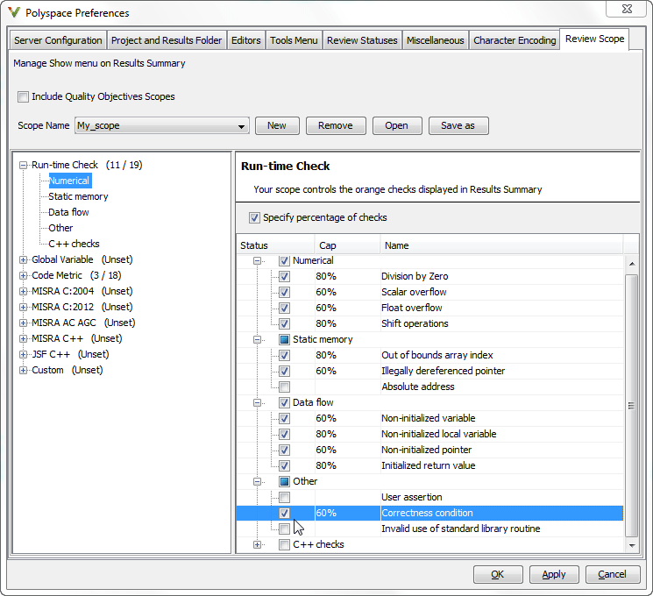Go to Review Statuses tab
Screen dimensions: 653x596
(x=362, y=40)
